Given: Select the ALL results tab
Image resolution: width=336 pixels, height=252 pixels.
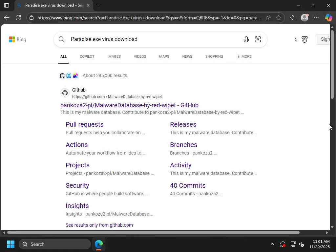Looking at the screenshot, I should [x=63, y=56].
